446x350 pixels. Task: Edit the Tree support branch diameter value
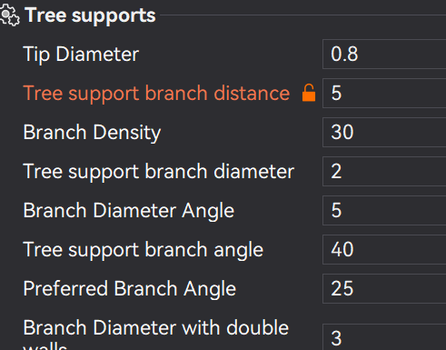tap(384, 171)
